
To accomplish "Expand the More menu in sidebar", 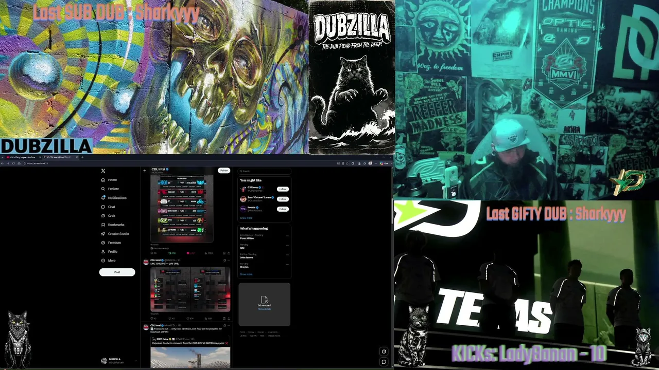I will pyautogui.click(x=109, y=261).
